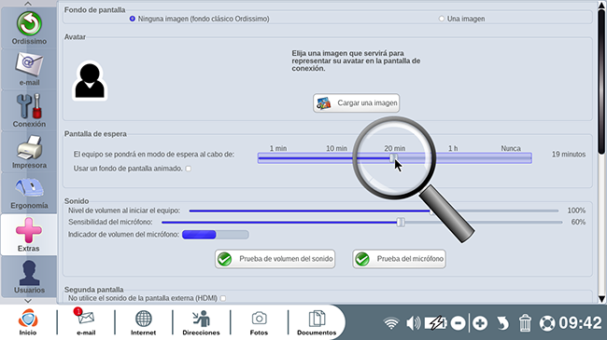Click microphone sensitivity slider handle

coord(401,222)
